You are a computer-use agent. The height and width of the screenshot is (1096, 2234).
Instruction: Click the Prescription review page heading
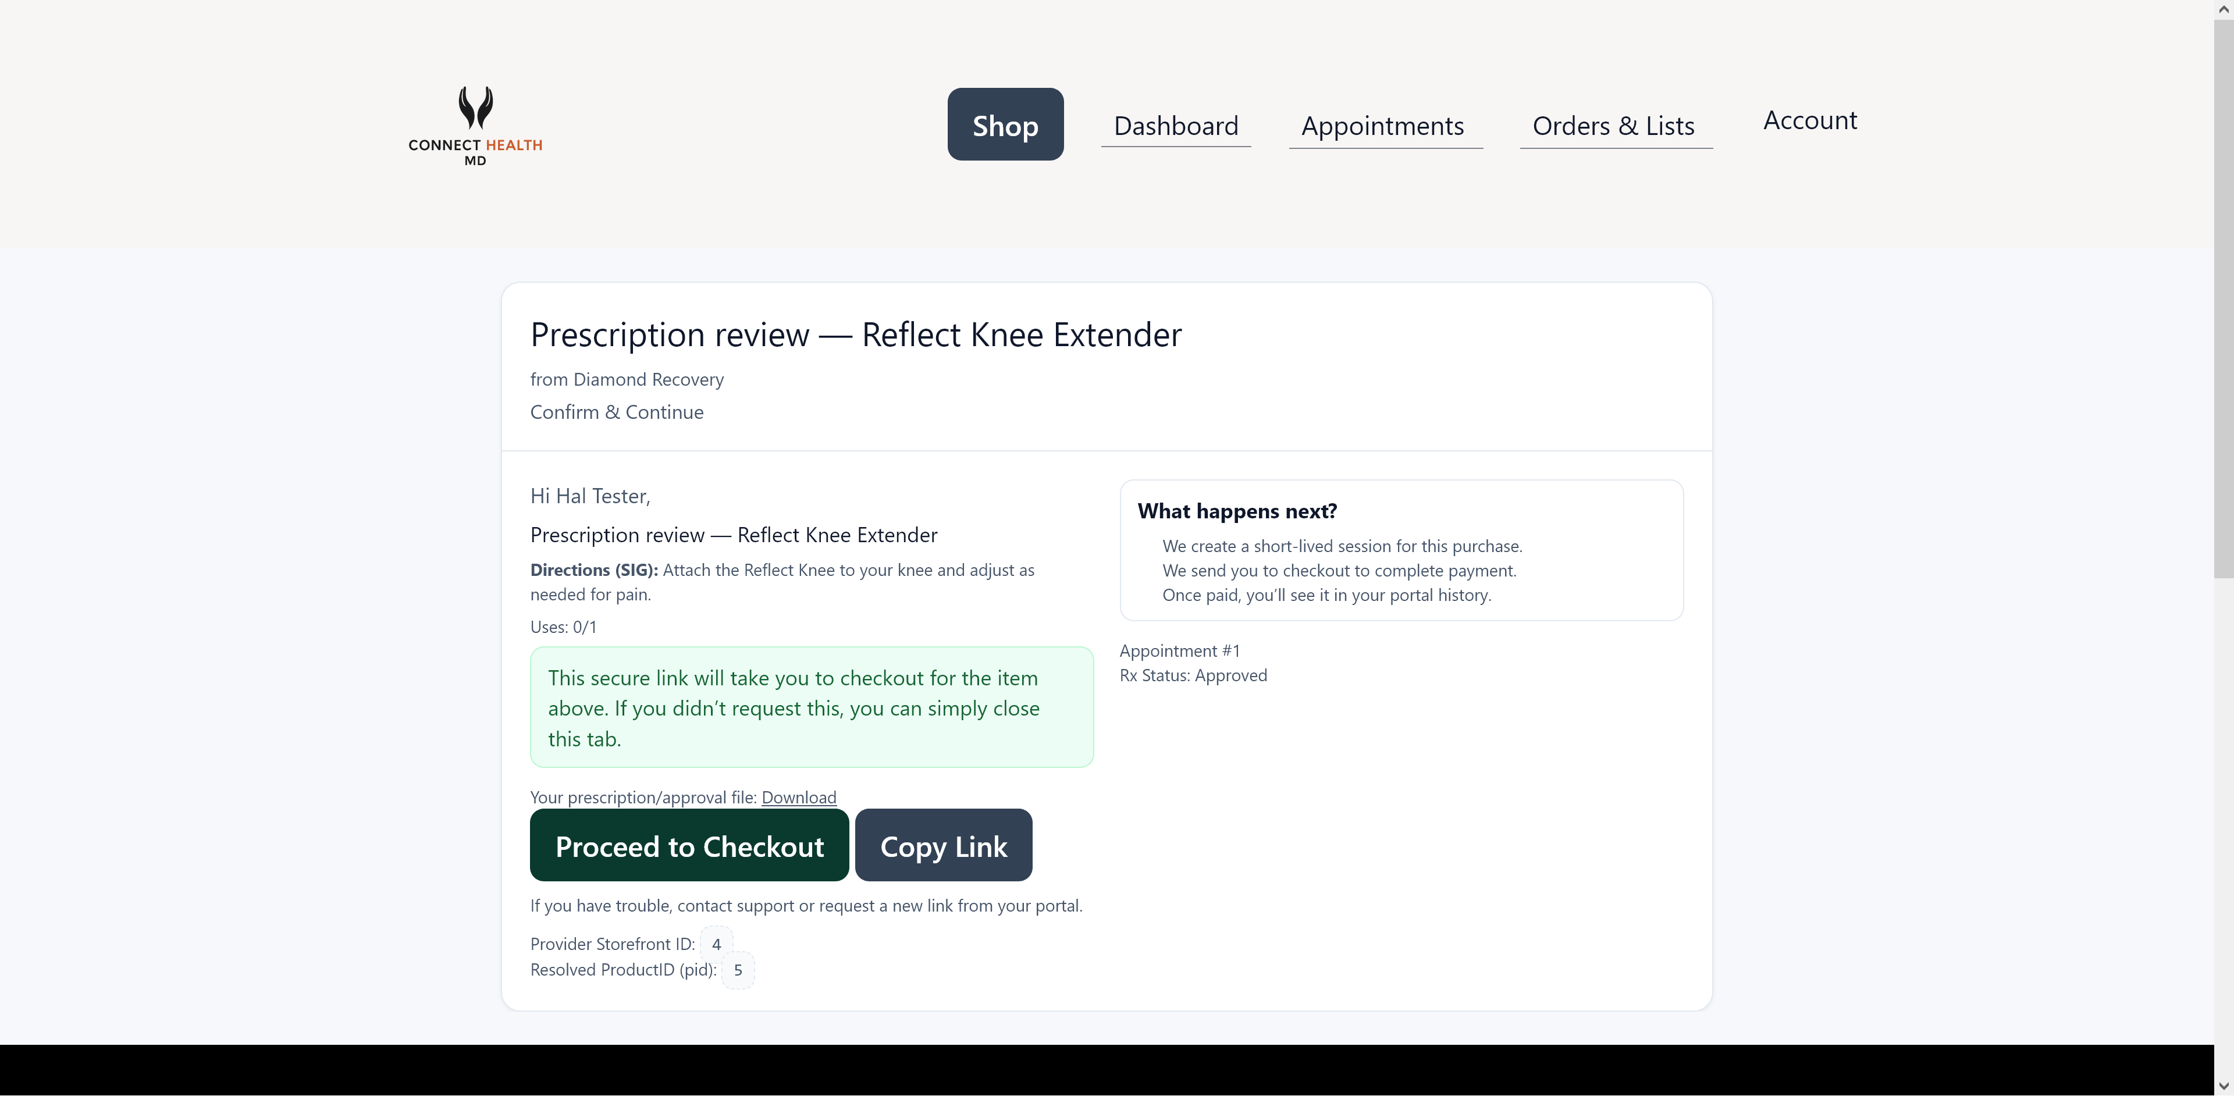tap(856, 334)
